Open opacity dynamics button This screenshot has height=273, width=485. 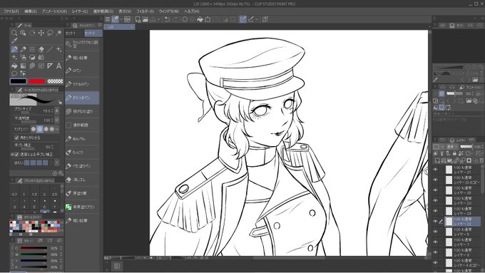click(x=57, y=120)
